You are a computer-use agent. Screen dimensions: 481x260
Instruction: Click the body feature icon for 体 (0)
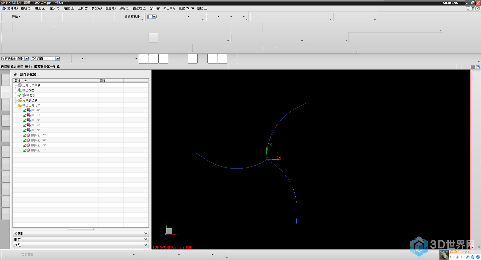click(x=29, y=110)
